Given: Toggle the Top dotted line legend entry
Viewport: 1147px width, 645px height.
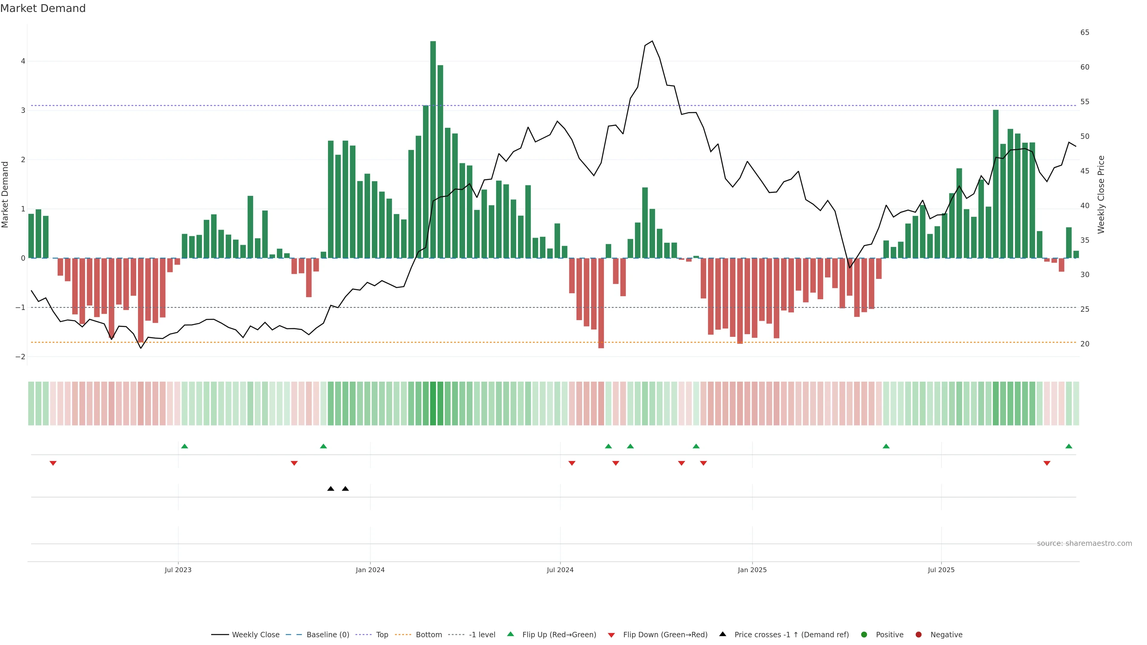Looking at the screenshot, I should point(382,634).
